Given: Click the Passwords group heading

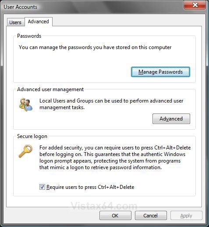Looking at the screenshot, I should [29, 36].
